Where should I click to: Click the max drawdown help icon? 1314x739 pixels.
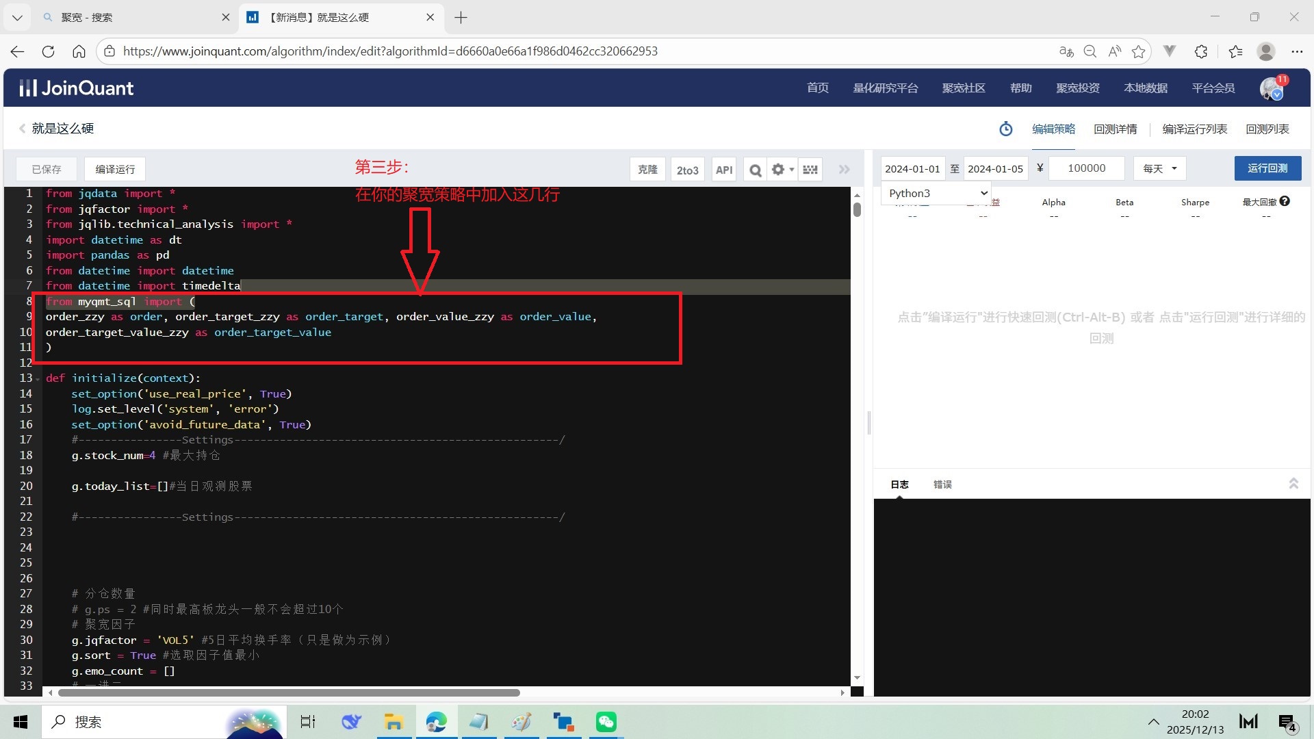coord(1285,201)
